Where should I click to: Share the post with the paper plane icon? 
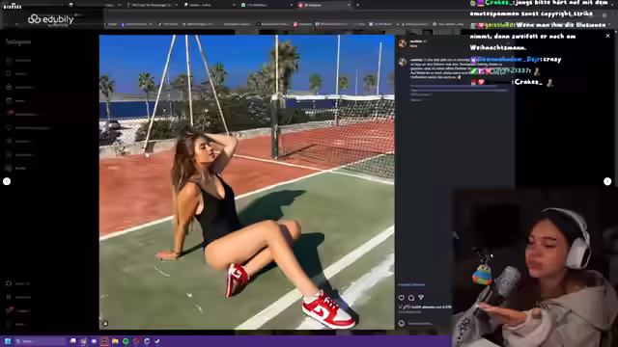(x=421, y=298)
